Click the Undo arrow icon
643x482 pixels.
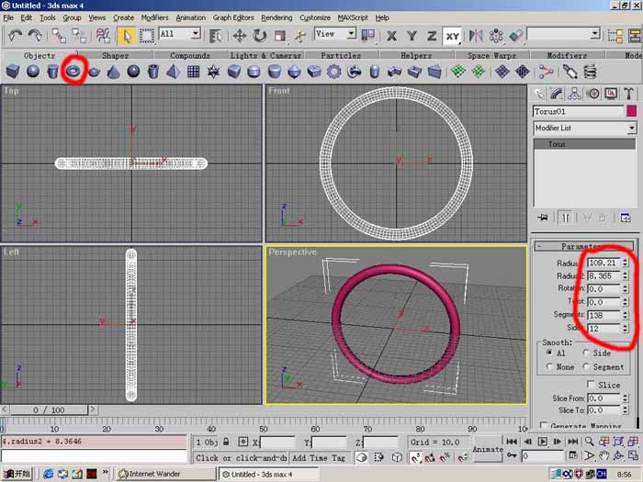[x=16, y=36]
